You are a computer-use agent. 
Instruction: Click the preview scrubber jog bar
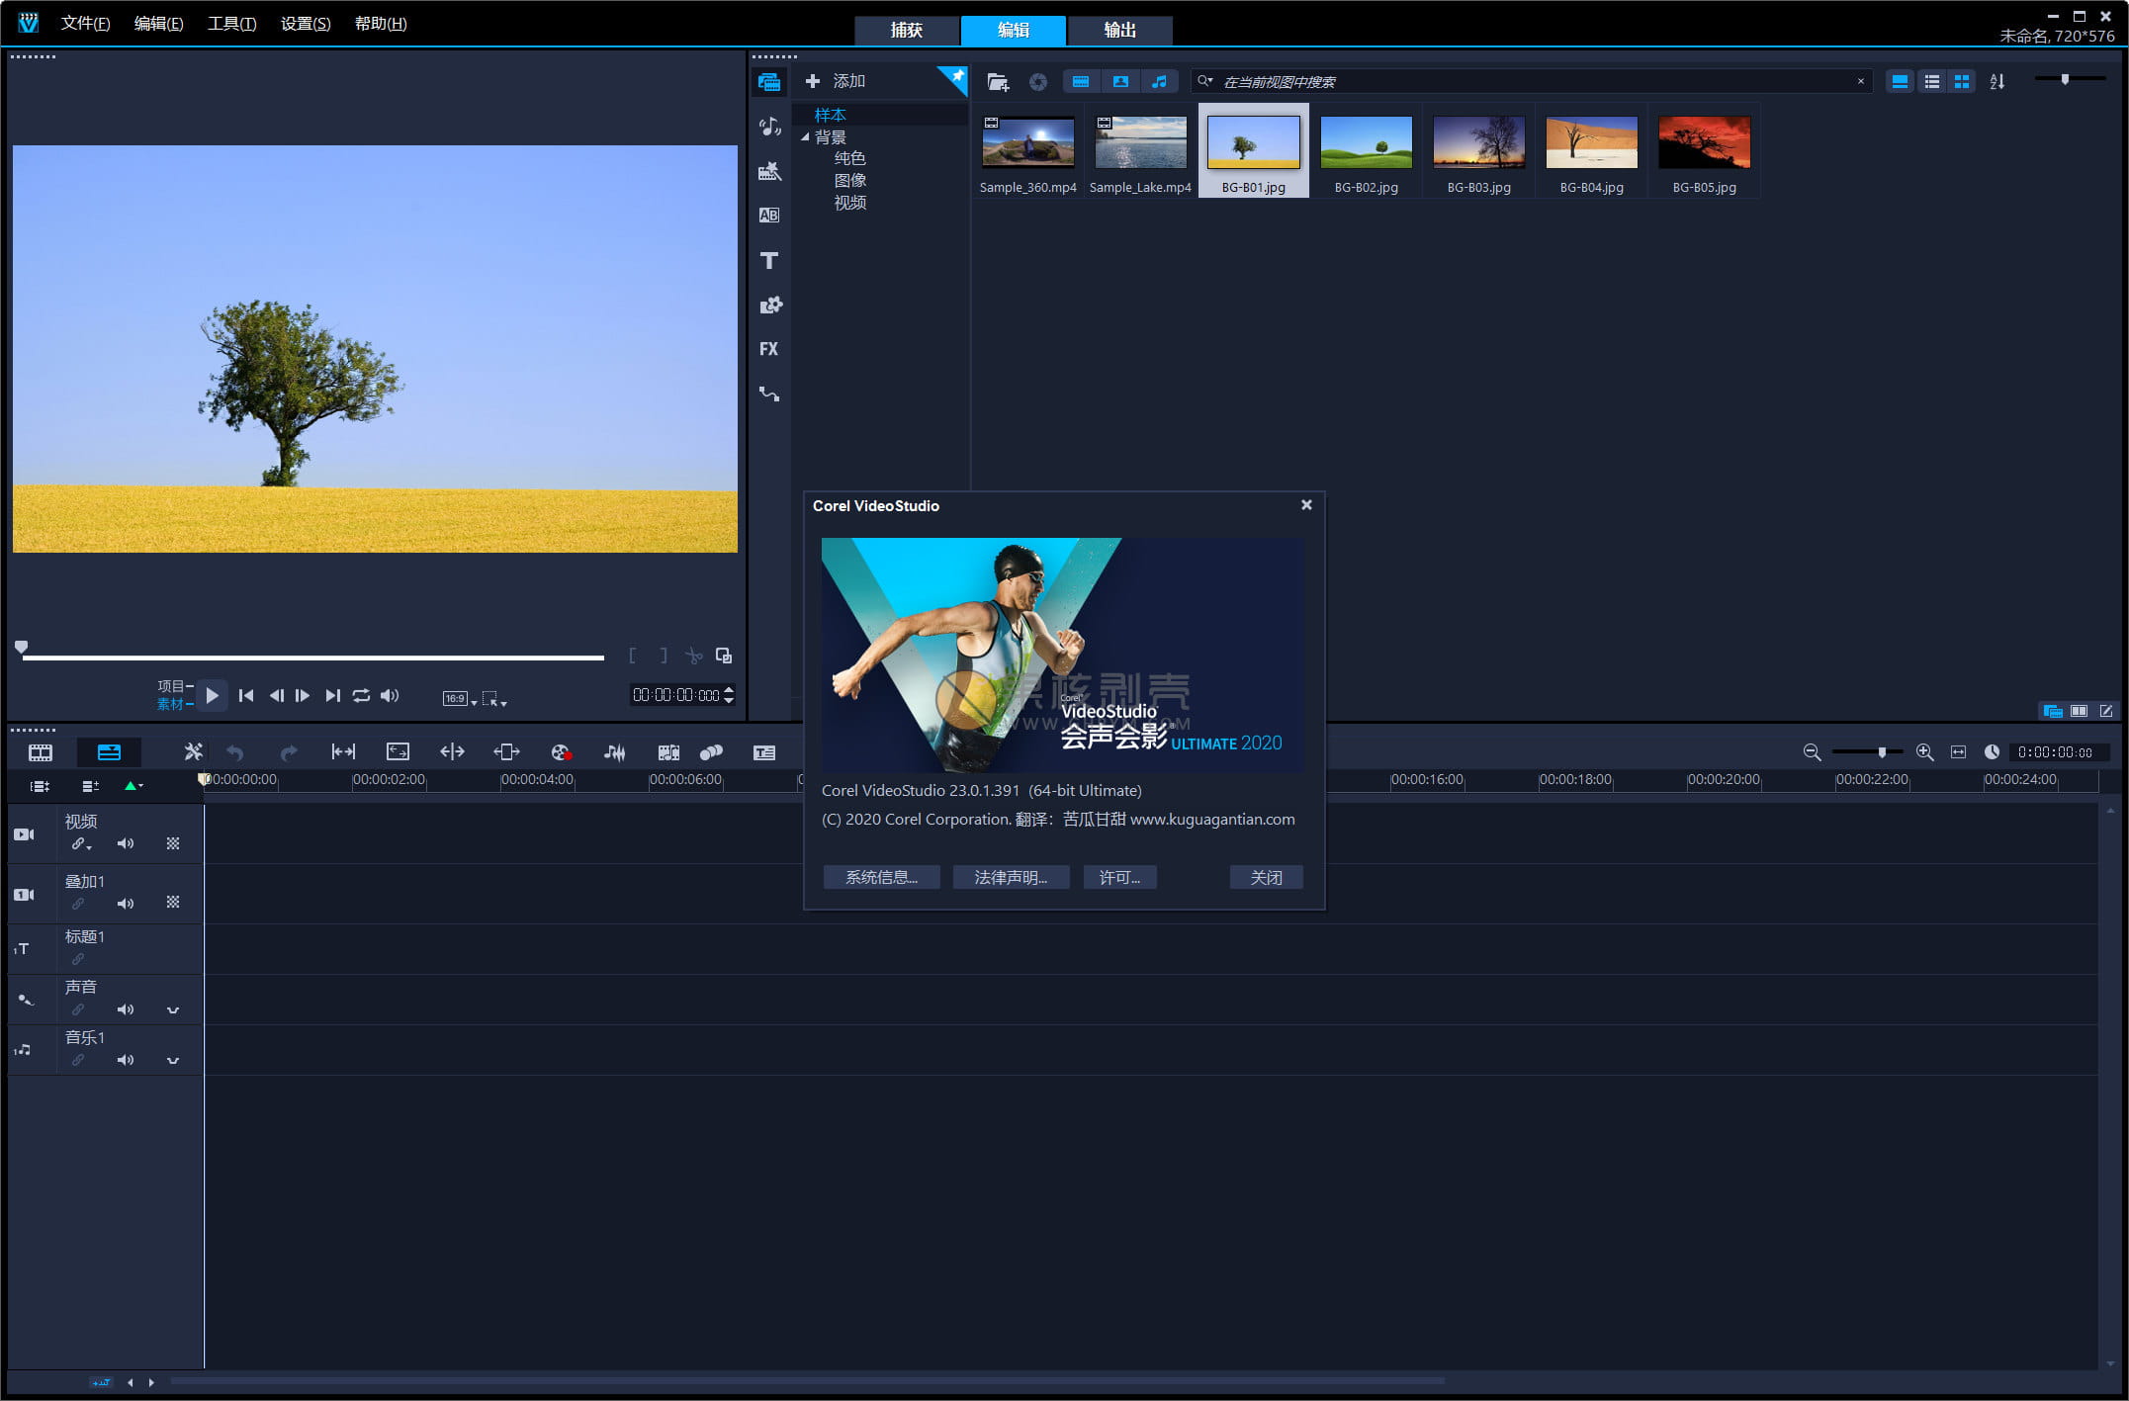[312, 657]
